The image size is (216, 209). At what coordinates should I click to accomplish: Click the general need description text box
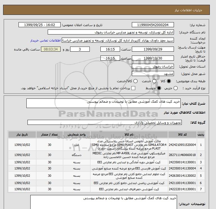104,103
